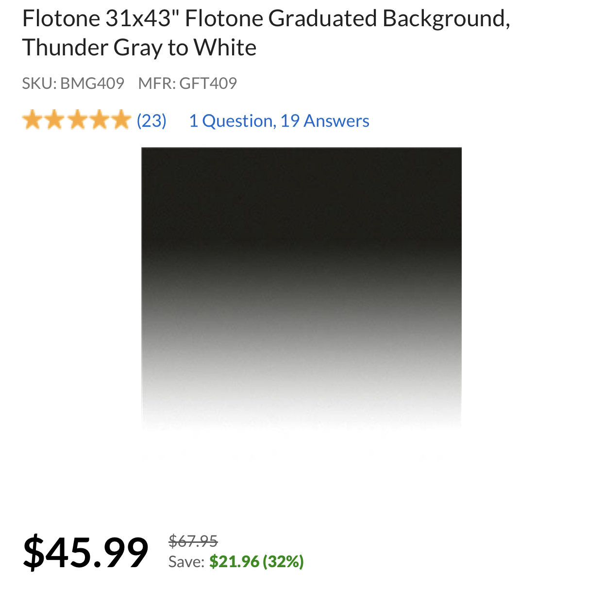Open the (23) reviews count link
This screenshot has height=590, width=603.
tap(151, 120)
